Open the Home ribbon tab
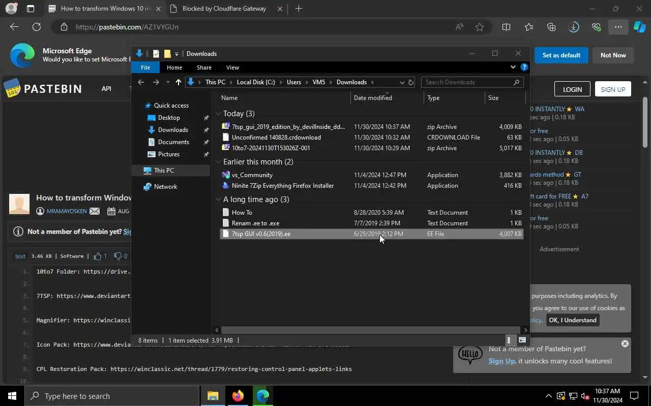 click(x=174, y=67)
